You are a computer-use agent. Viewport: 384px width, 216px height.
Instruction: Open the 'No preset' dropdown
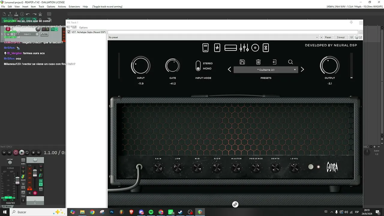(x=213, y=37)
